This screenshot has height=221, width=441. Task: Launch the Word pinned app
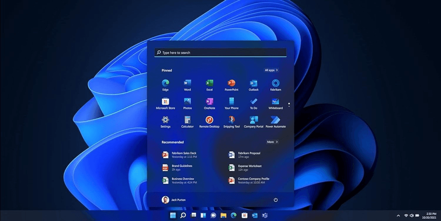pyautogui.click(x=187, y=84)
